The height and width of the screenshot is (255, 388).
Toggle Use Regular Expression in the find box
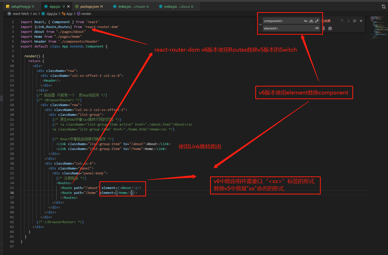tap(317, 21)
